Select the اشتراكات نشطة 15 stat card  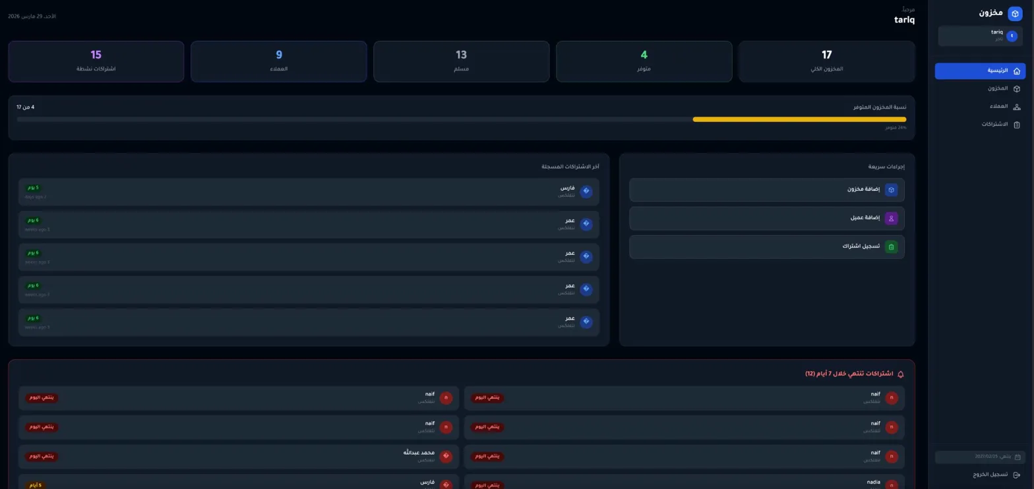(96, 61)
